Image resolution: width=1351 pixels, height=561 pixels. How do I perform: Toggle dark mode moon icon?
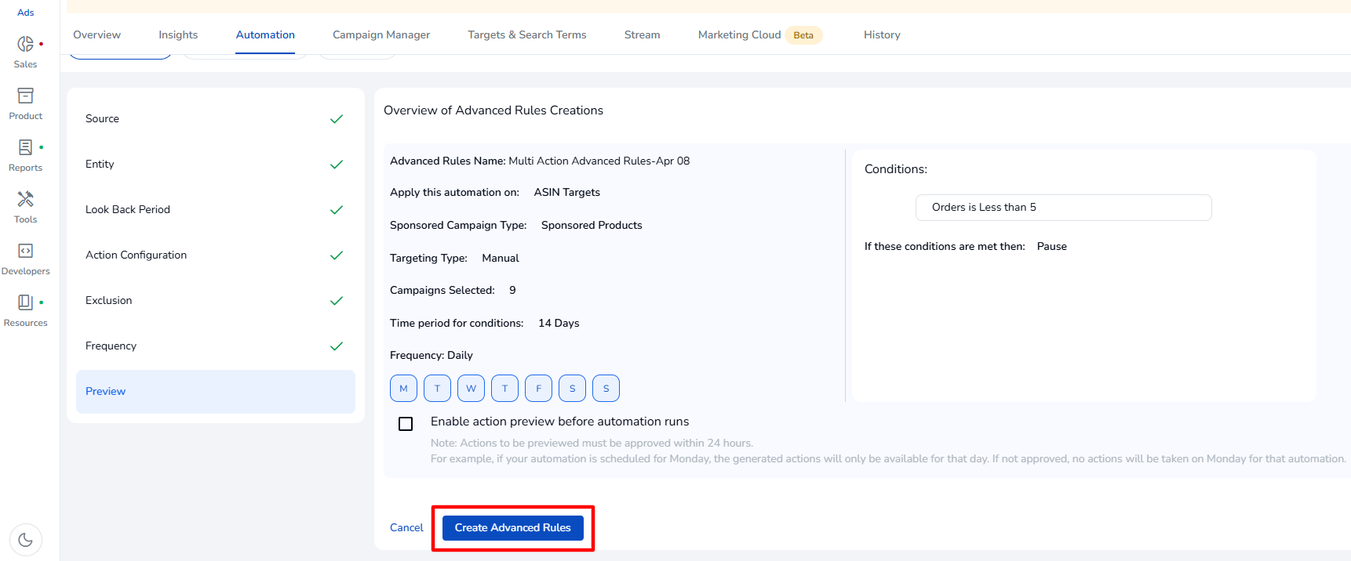pyautogui.click(x=25, y=539)
